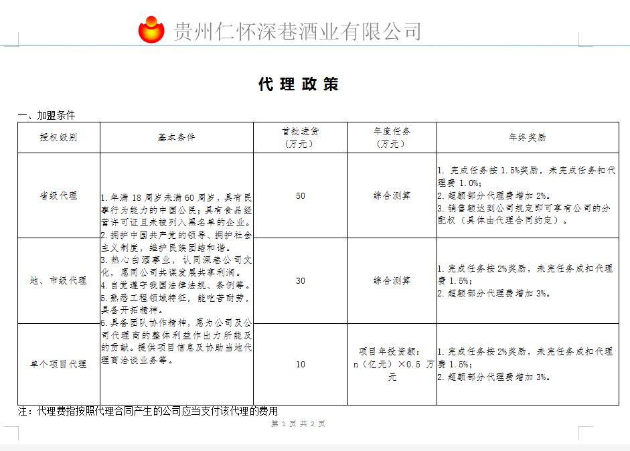Image resolution: width=630 pixels, height=451 pixels.
Task: Select the 年终奖励 column header cell
Action: coord(527,138)
